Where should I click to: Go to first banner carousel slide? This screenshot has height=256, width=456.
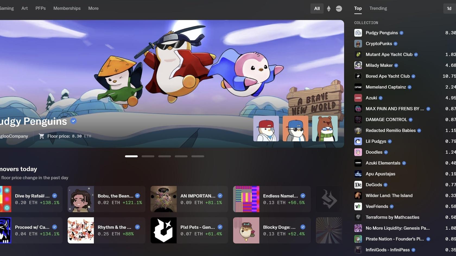[x=131, y=156]
